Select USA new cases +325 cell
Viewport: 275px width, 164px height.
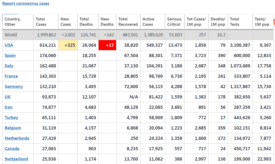click(x=68, y=45)
